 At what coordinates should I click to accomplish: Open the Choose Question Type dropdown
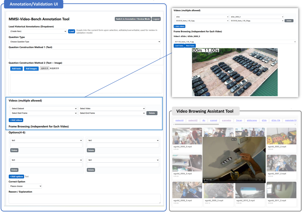[x=85, y=42]
